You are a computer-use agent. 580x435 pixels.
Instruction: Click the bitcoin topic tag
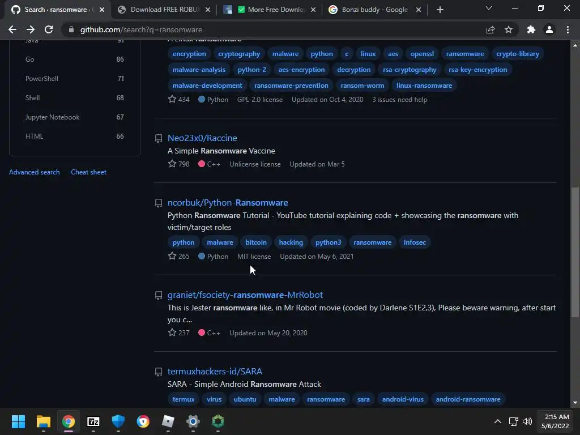tap(256, 242)
